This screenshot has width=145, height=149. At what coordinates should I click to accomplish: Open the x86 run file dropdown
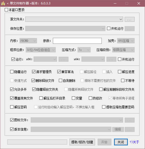[45, 59]
